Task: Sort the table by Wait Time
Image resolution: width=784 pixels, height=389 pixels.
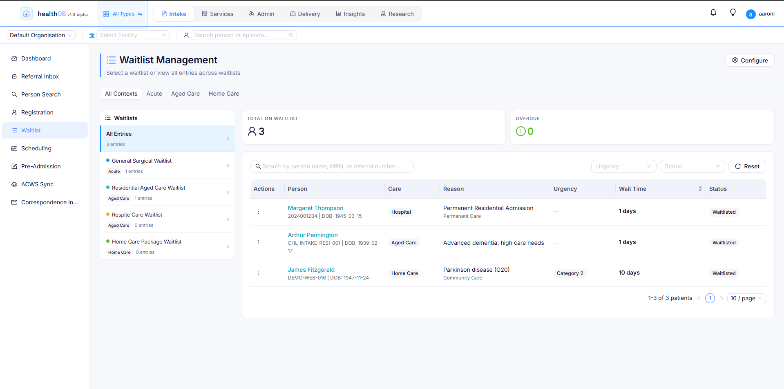Action: [700, 189]
